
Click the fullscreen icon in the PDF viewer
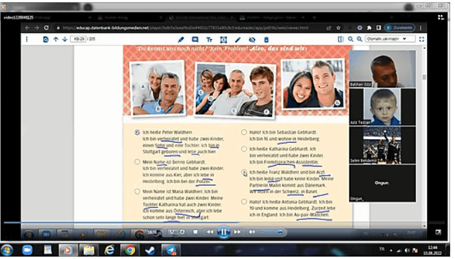421,39
